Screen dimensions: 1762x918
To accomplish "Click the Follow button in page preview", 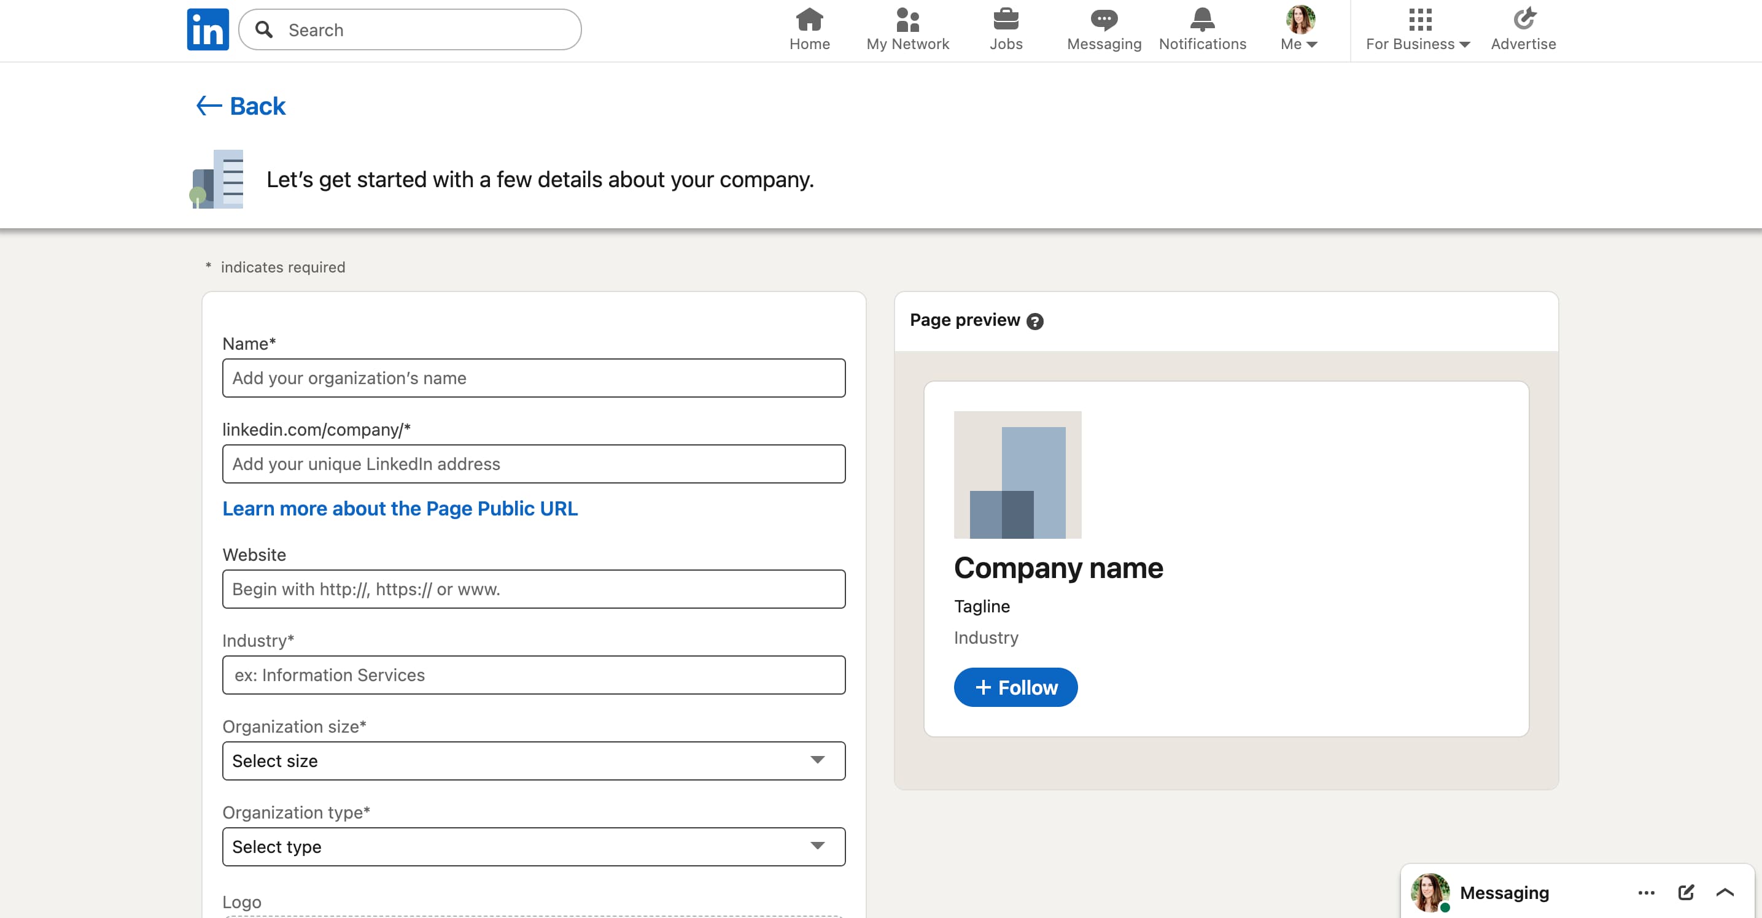I will pos(1015,687).
